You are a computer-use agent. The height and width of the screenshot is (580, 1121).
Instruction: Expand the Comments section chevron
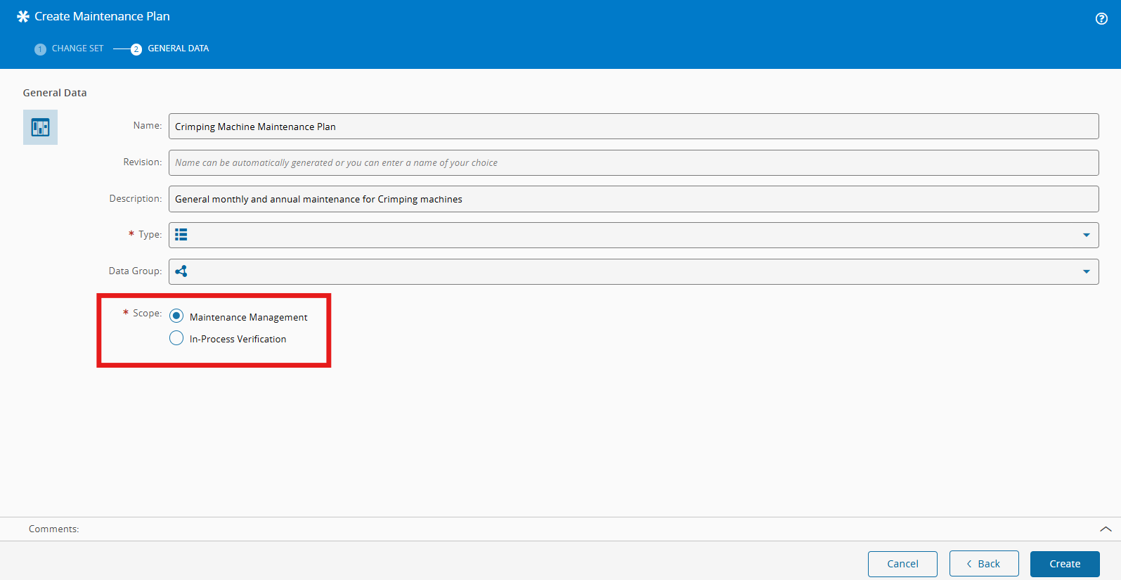point(1106,529)
